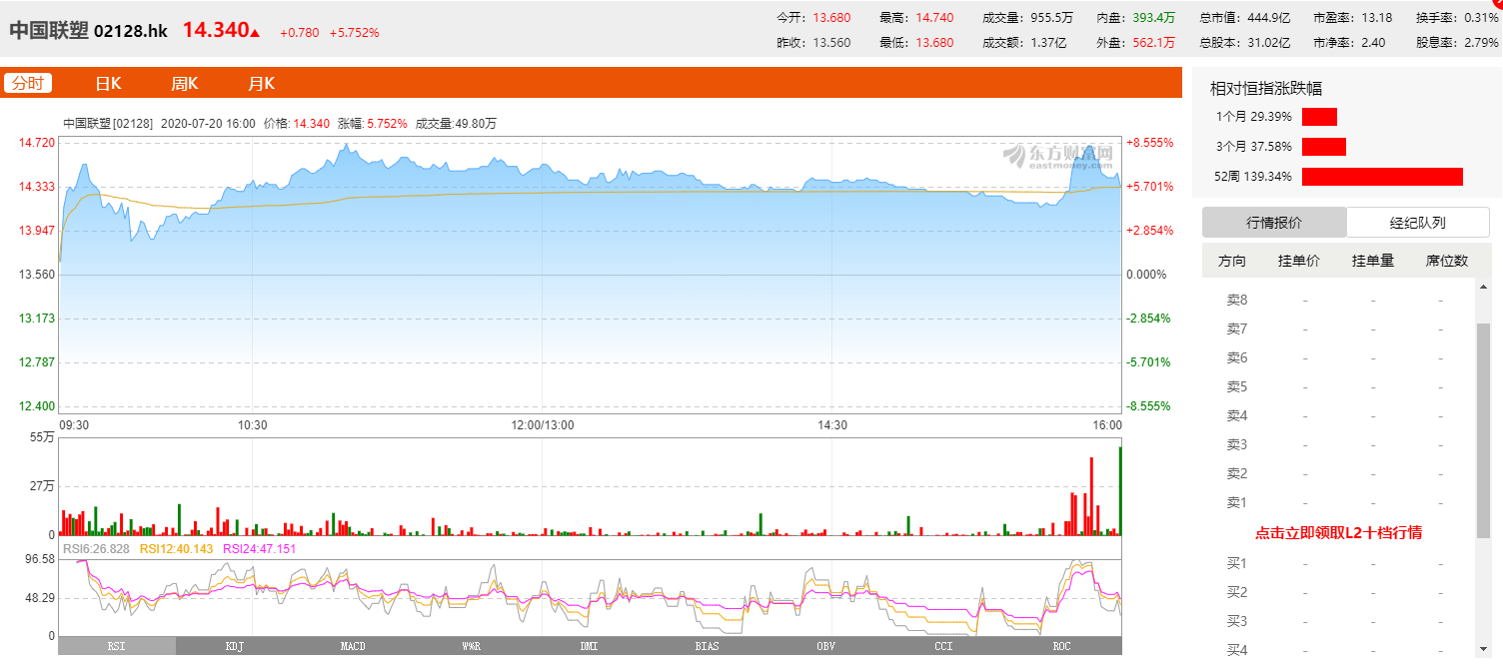
Task: Switch to the 行情报价 tab
Action: tap(1274, 223)
